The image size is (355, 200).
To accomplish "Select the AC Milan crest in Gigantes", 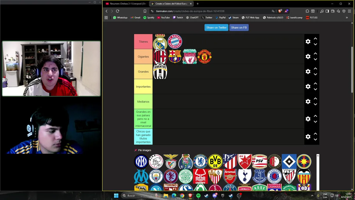I will point(160,57).
